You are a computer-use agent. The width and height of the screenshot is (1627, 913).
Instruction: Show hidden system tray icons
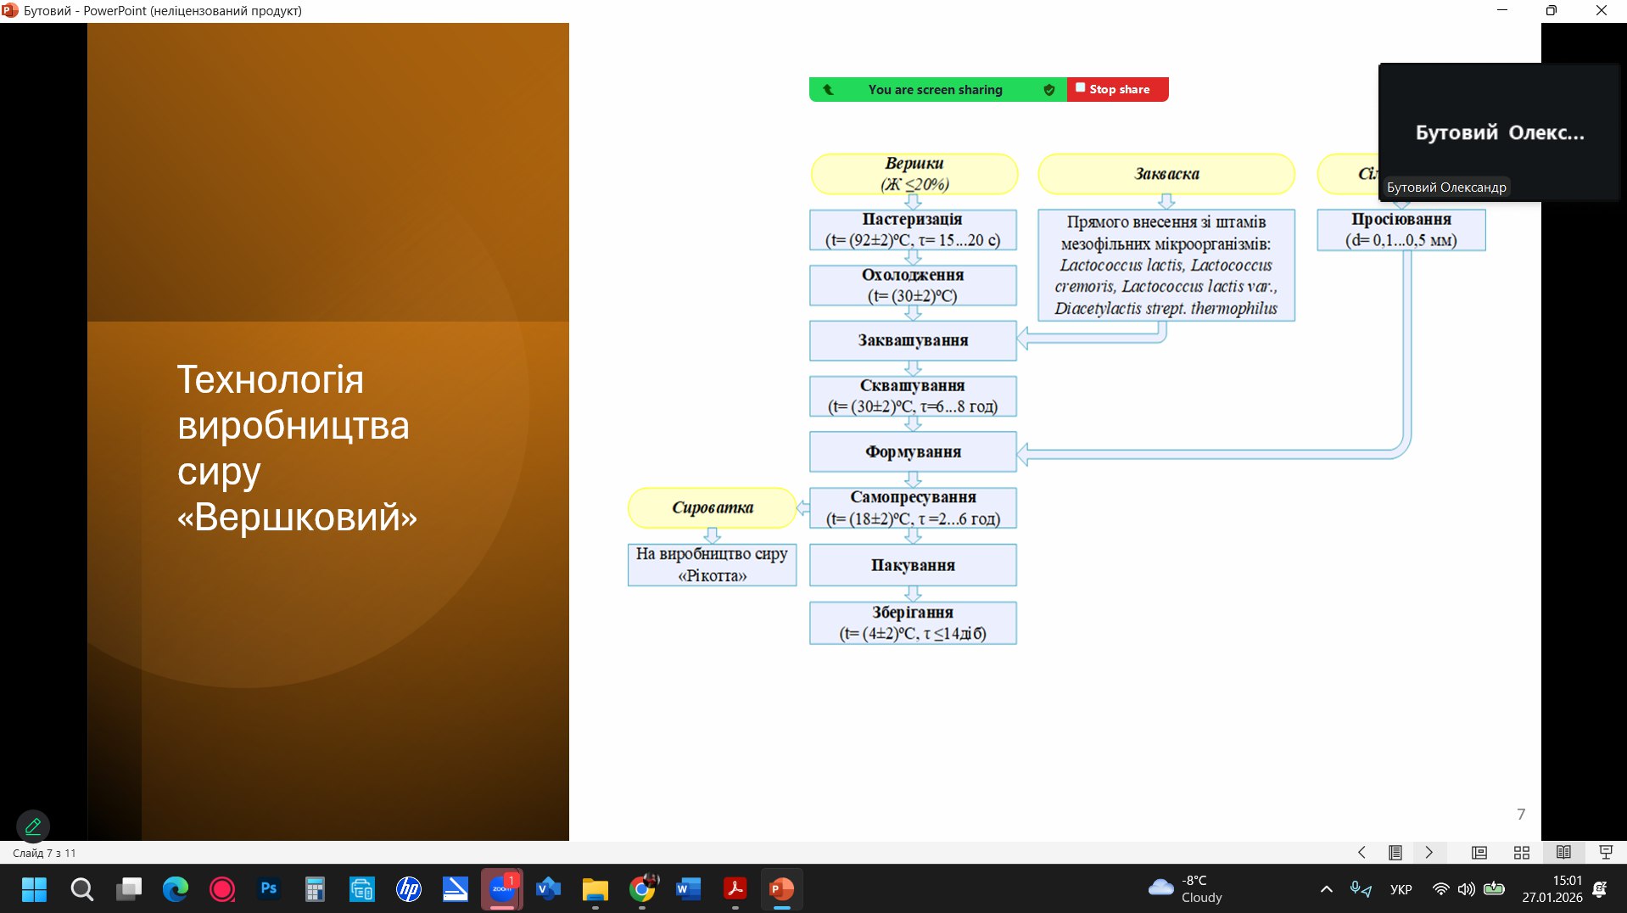point(1327,889)
